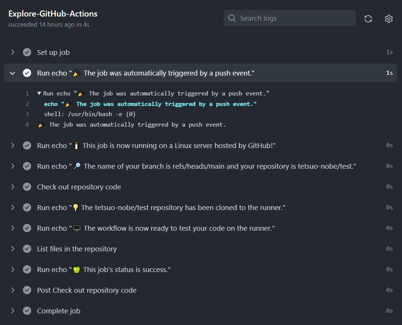Fold the Run echo log group triangle
This screenshot has height=325, width=402.
39,93
